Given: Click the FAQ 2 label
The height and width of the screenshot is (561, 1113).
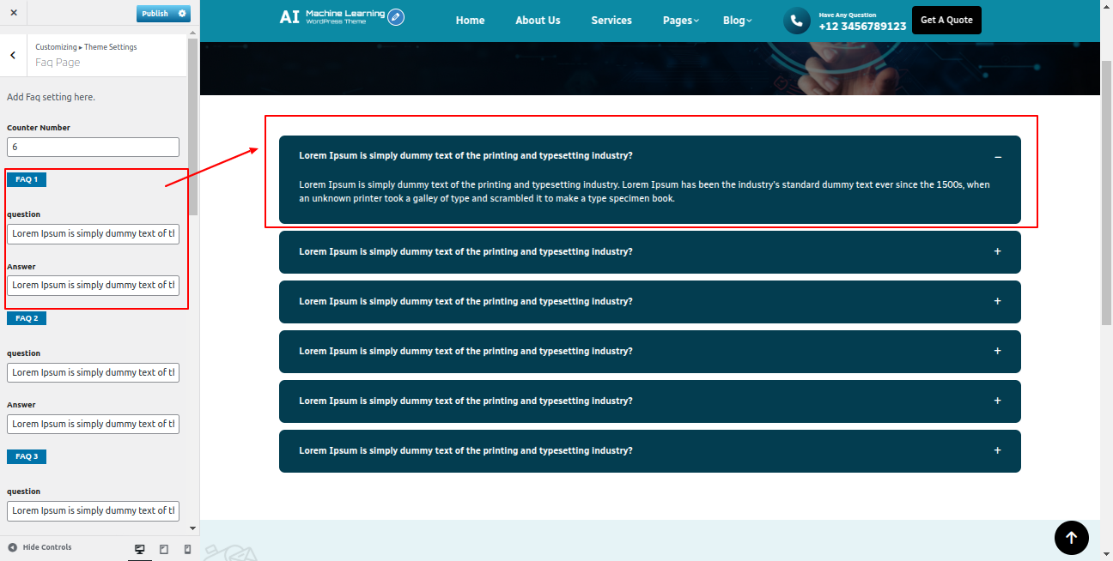Looking at the screenshot, I should [27, 318].
